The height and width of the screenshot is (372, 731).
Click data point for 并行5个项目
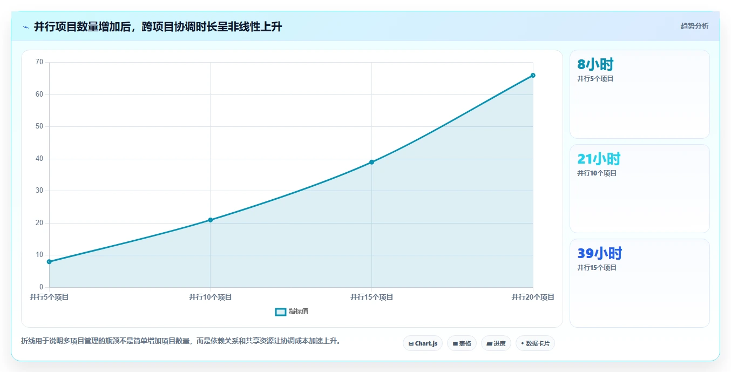[49, 262]
